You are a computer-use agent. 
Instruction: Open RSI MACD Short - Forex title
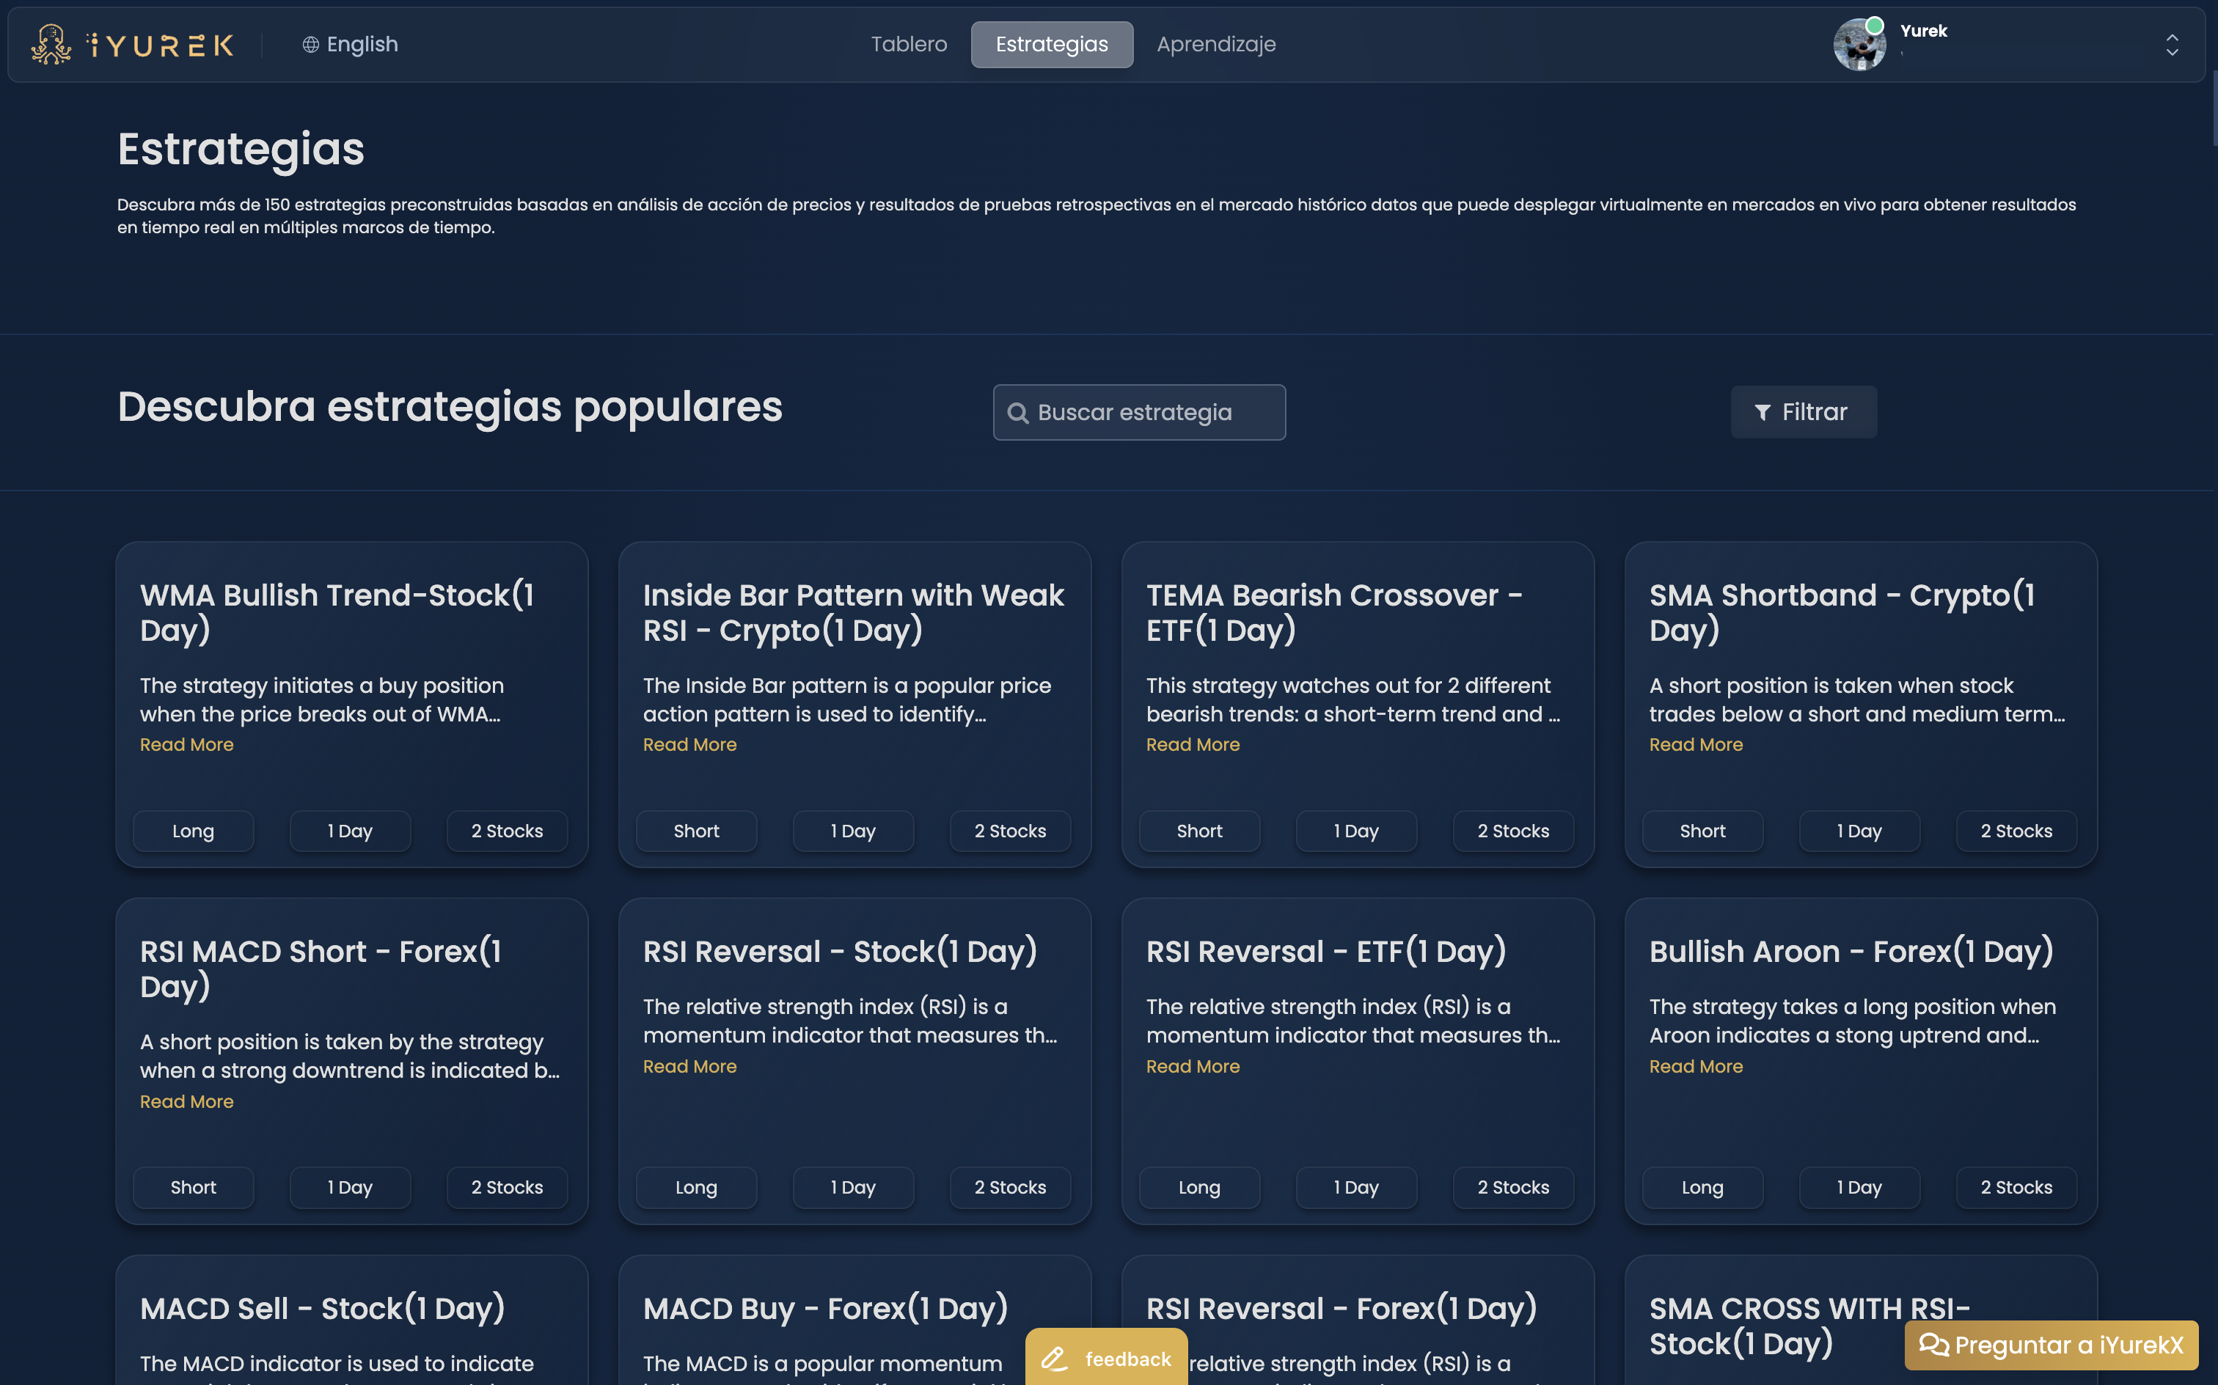(321, 969)
